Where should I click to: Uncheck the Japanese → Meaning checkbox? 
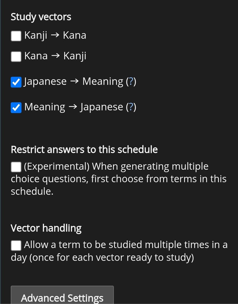click(16, 82)
